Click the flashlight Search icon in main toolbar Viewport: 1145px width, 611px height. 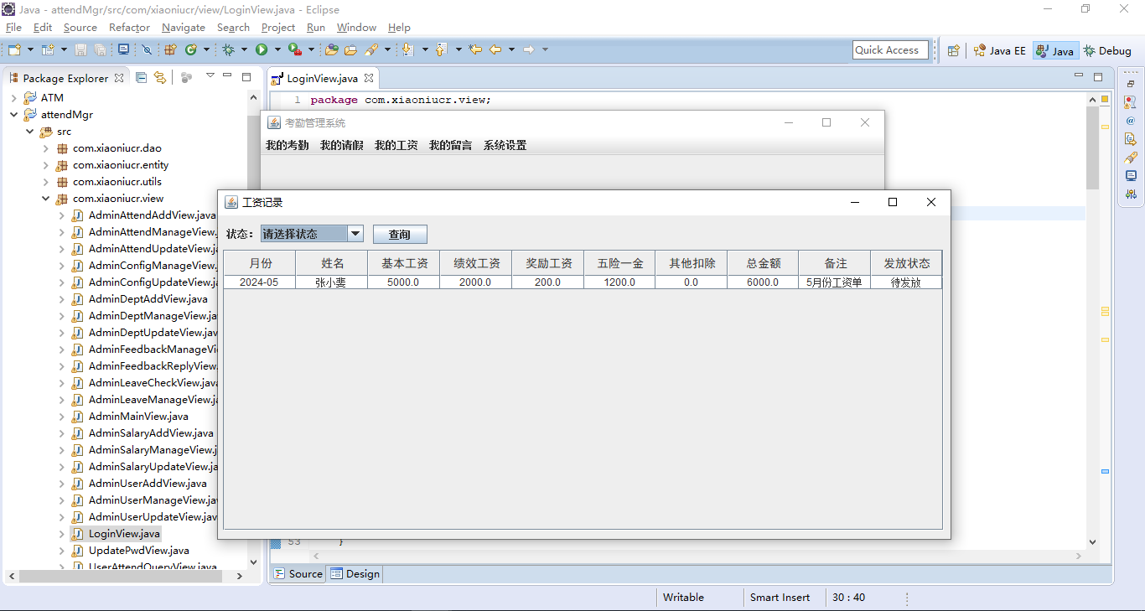coord(371,50)
